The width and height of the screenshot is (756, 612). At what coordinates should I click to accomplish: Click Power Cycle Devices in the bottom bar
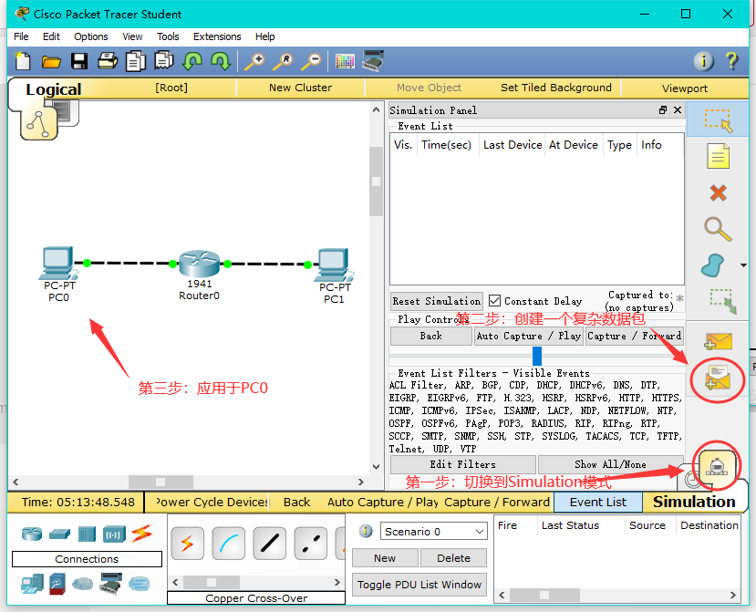(212, 502)
